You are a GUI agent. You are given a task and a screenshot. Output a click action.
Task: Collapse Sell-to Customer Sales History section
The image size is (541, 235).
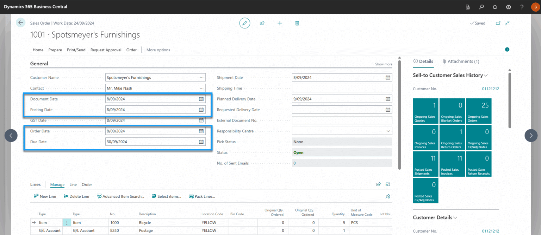click(x=486, y=75)
